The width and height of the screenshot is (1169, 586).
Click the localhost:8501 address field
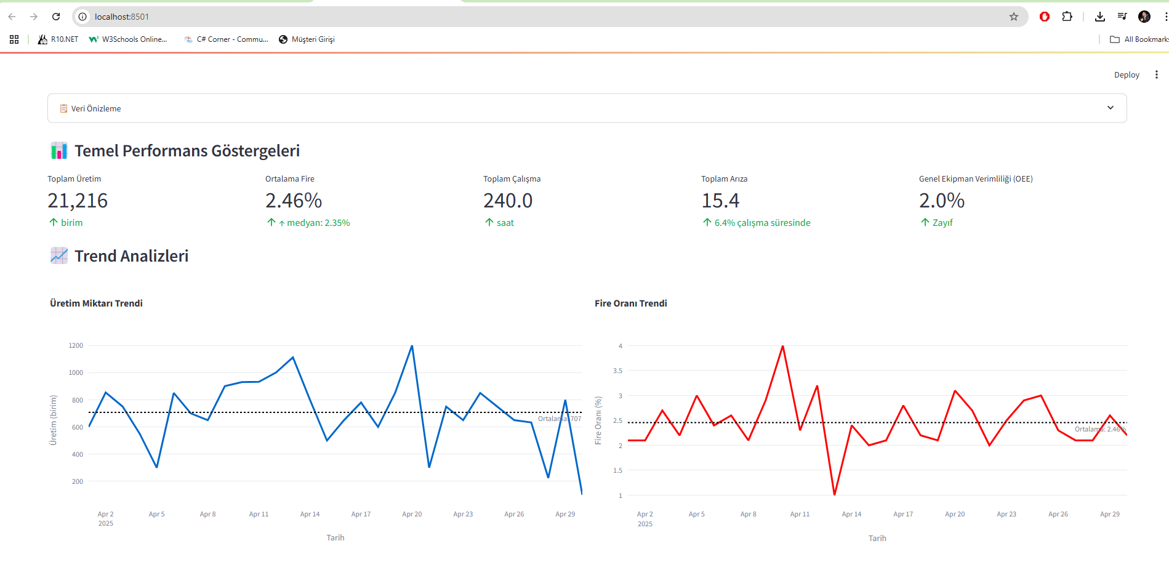point(548,17)
